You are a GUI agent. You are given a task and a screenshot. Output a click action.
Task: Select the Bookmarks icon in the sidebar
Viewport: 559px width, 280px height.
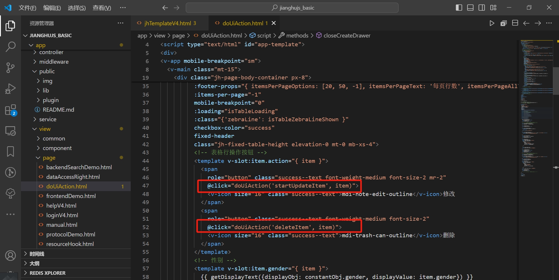pos(10,151)
